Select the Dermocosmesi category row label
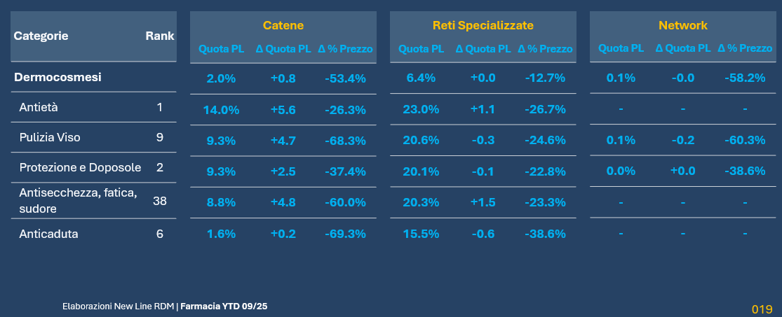Viewport: 782px width, 317px height. (x=58, y=78)
